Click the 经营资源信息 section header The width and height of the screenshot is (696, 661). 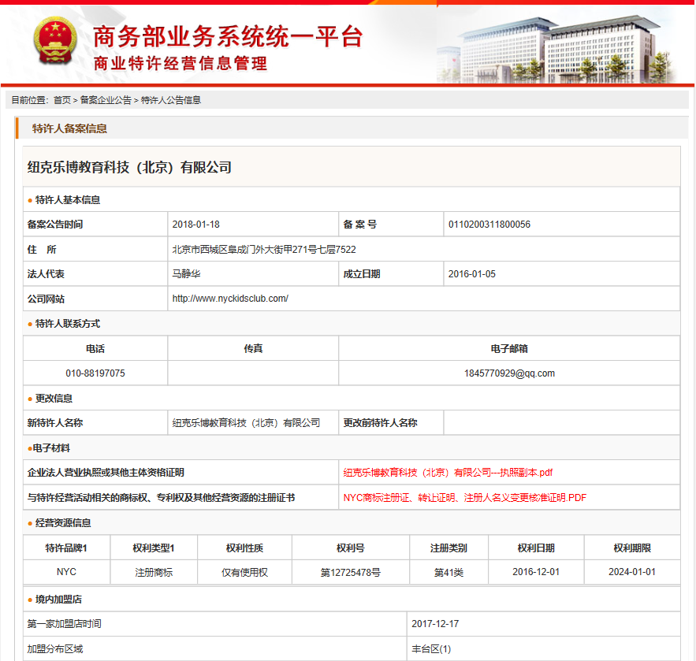coord(63,523)
